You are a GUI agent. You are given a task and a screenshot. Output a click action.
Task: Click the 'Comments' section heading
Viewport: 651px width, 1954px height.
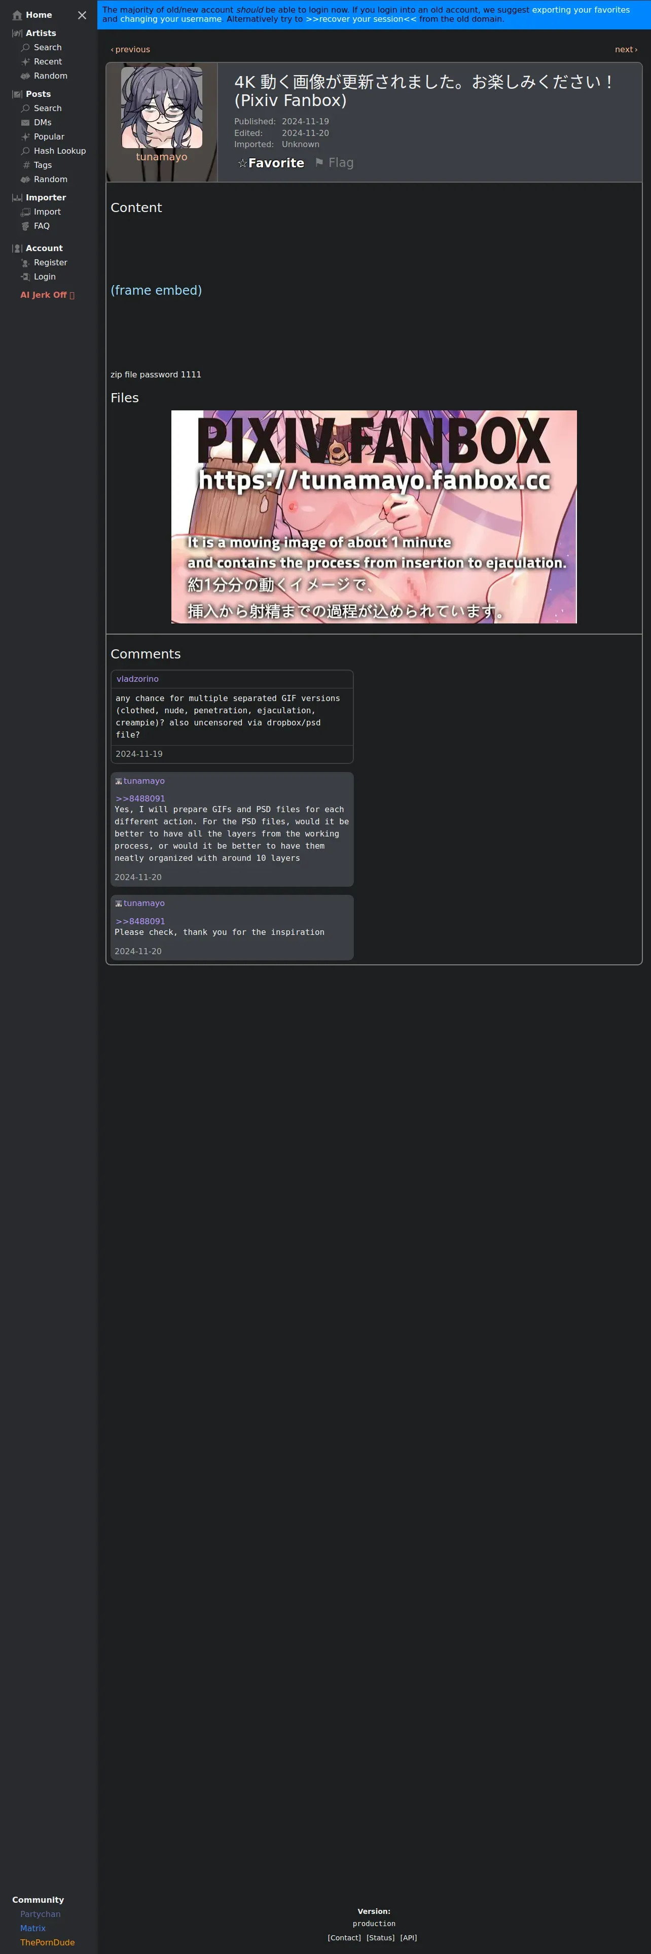[x=146, y=654]
